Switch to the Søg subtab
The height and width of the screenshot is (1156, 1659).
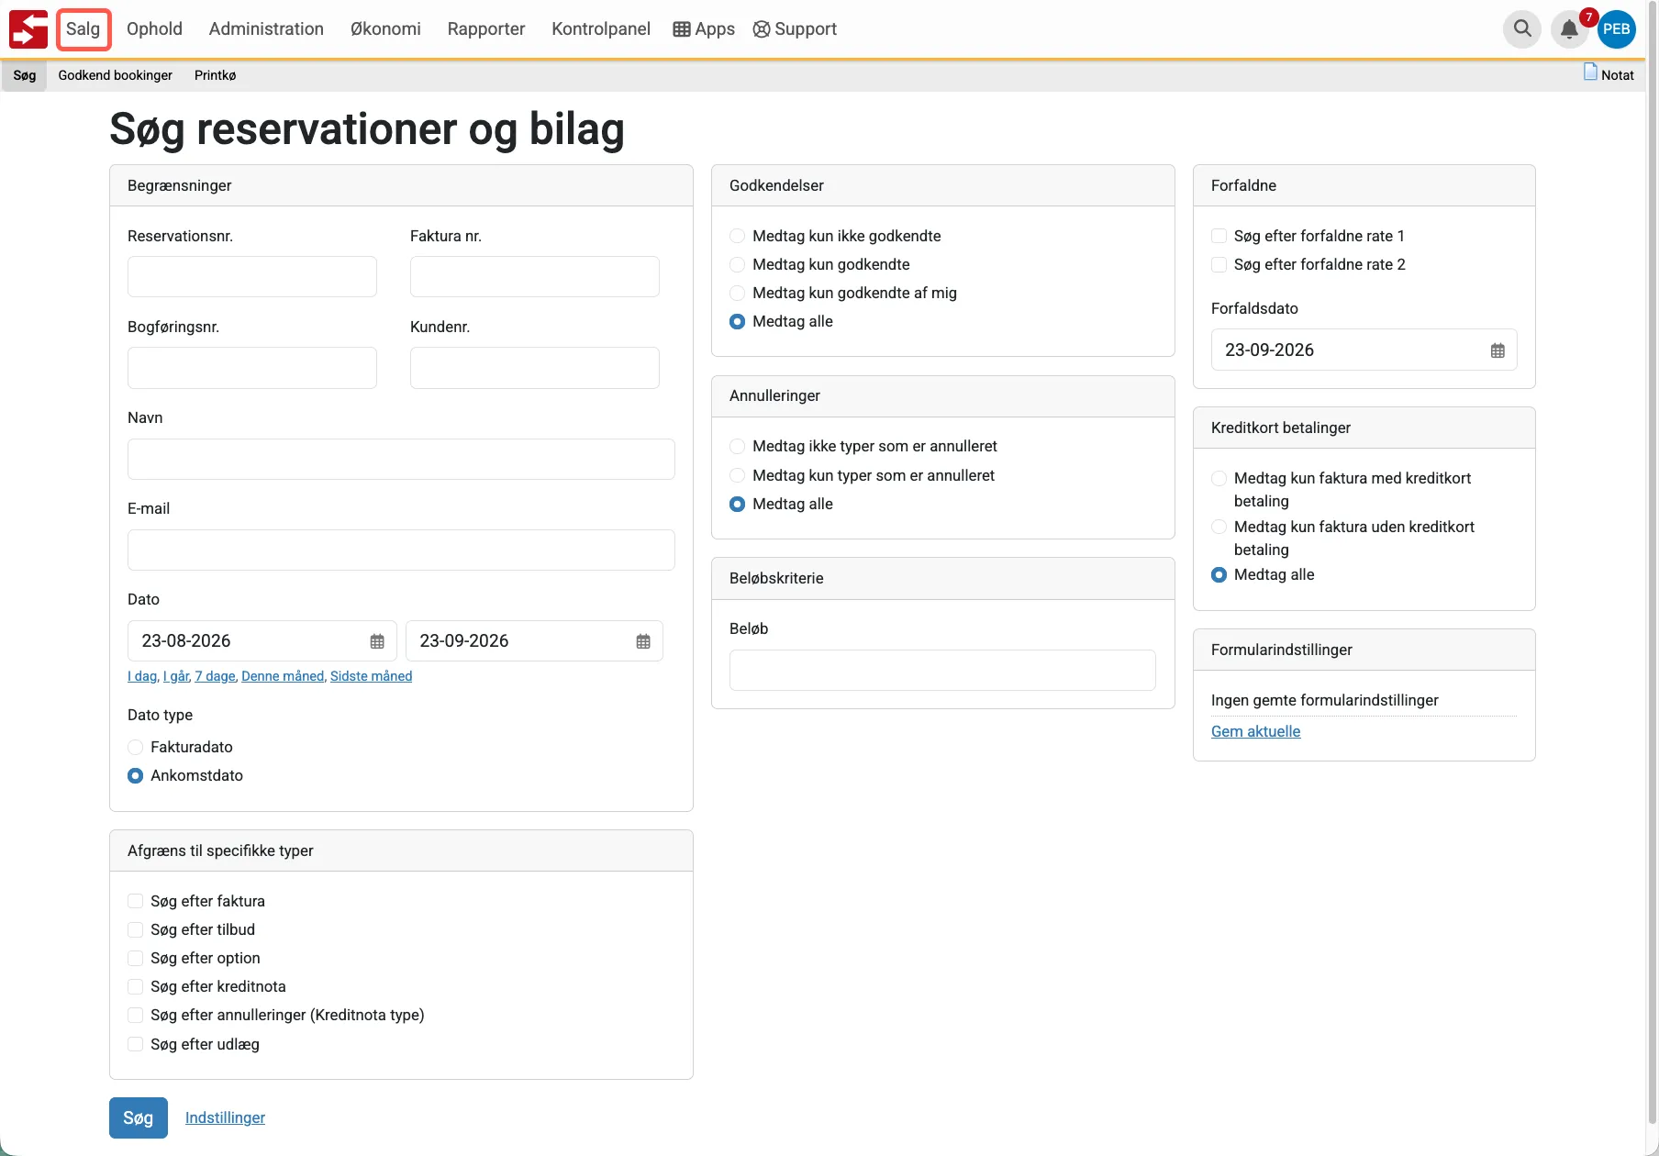[x=25, y=75]
